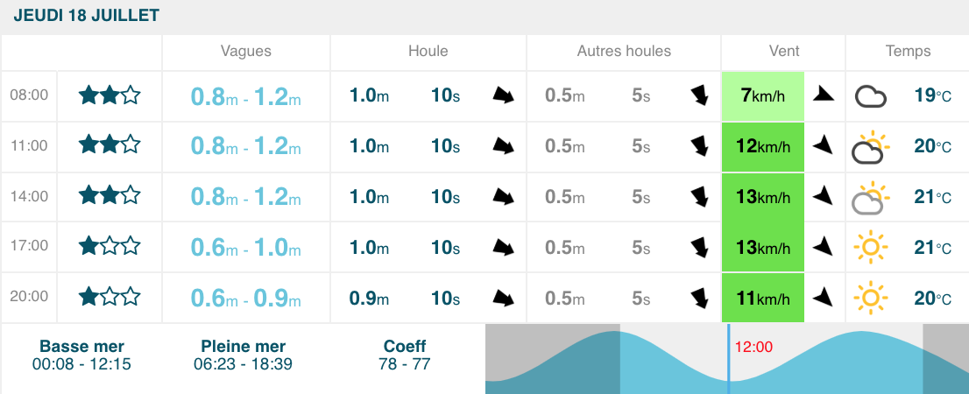
Task: Click the 17:00 sunny weather icon
Action: 870,248
